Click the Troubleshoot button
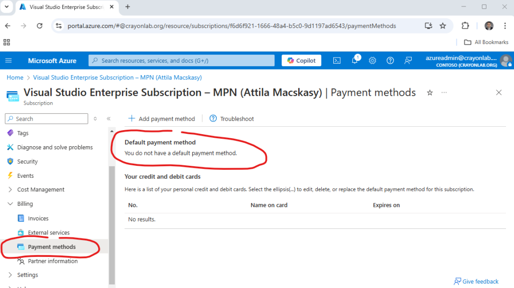The width and height of the screenshot is (514, 288). (232, 119)
